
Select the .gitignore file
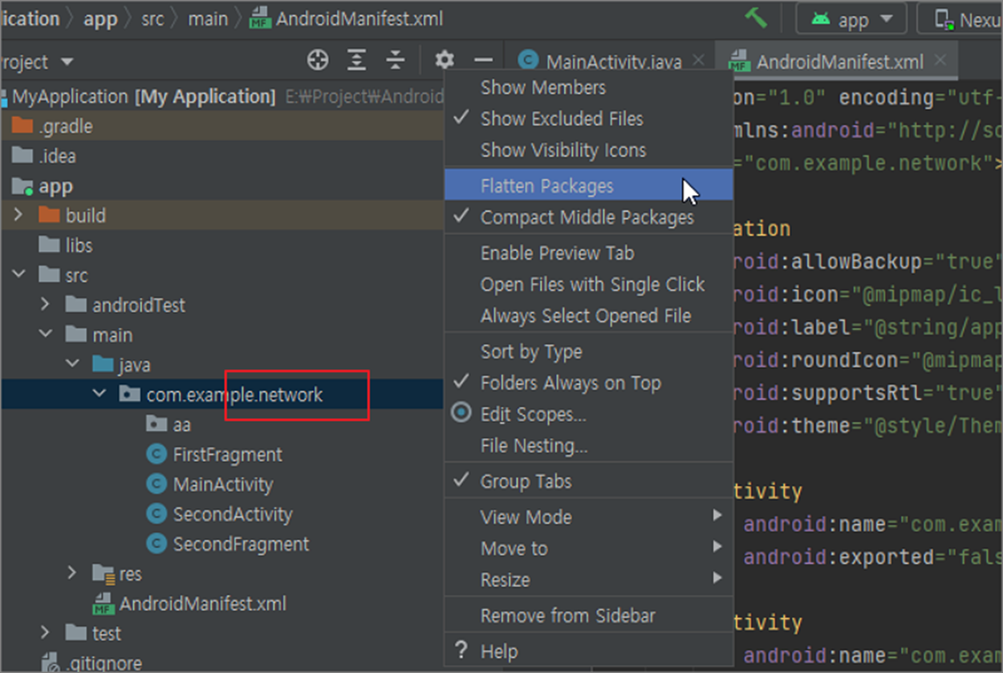pos(221,663)
